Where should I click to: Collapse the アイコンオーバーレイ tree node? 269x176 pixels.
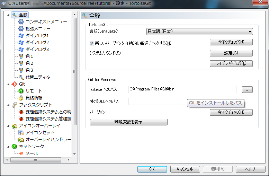point(8,126)
